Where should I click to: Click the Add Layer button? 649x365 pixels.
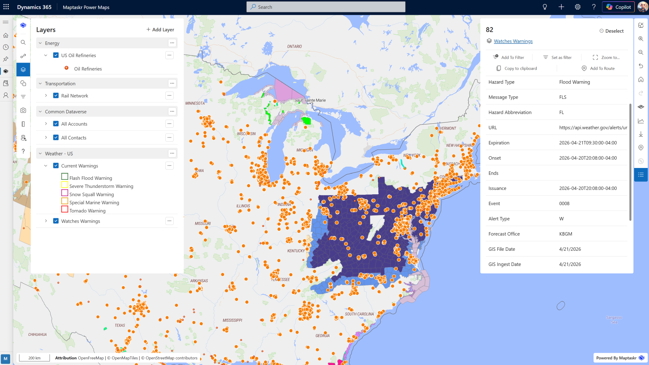point(160,30)
